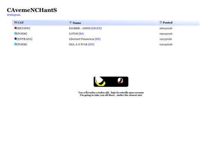Screen dimensions: 222x166
Task: Click the cyan dot icon in GIrL A-S FUcK row
Action: point(16,44)
